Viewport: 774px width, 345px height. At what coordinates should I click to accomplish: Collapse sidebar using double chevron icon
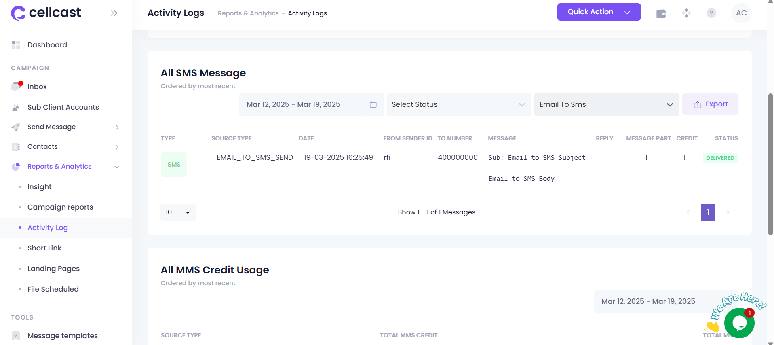point(114,13)
